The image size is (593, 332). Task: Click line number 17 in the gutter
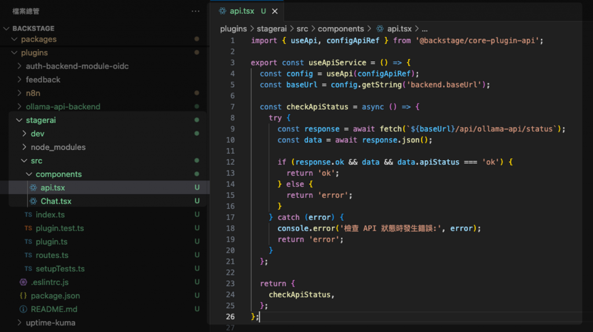230,217
